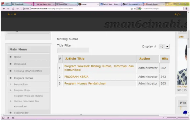
Task: Click the Info label in right sidebar
Action: click(x=181, y=37)
